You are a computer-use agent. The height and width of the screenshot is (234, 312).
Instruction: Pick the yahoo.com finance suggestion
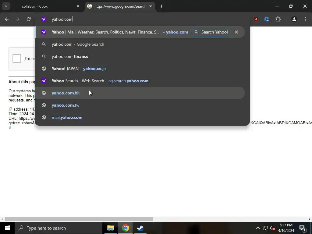point(140,56)
